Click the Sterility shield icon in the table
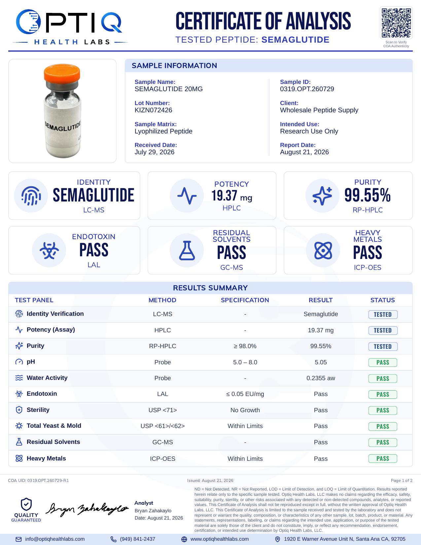The width and height of the screenshot is (421, 545). [x=19, y=410]
